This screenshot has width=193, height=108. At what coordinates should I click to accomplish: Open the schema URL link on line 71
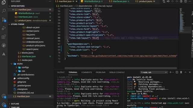point(129,56)
